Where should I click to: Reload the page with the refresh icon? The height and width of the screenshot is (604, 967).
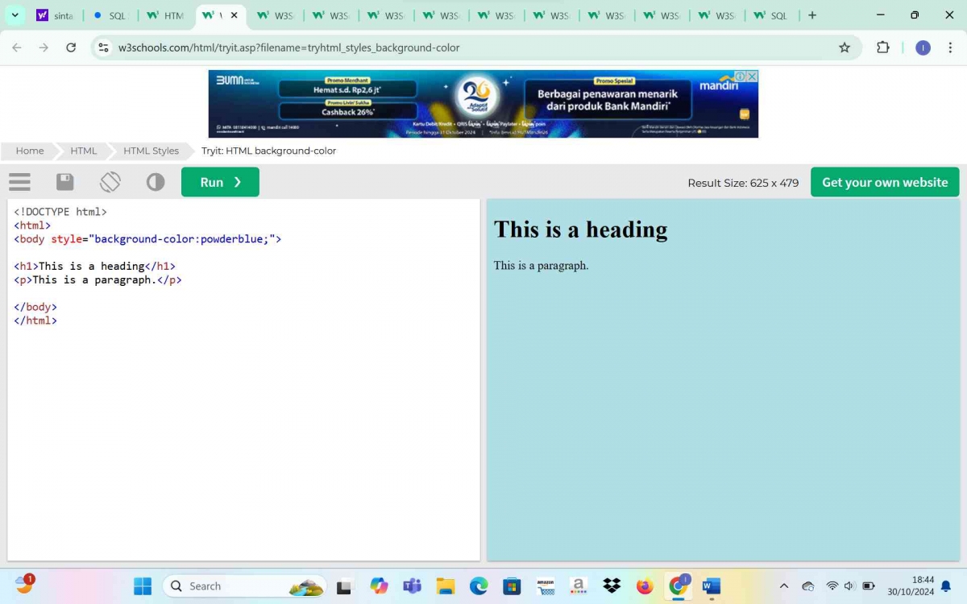[x=71, y=48]
